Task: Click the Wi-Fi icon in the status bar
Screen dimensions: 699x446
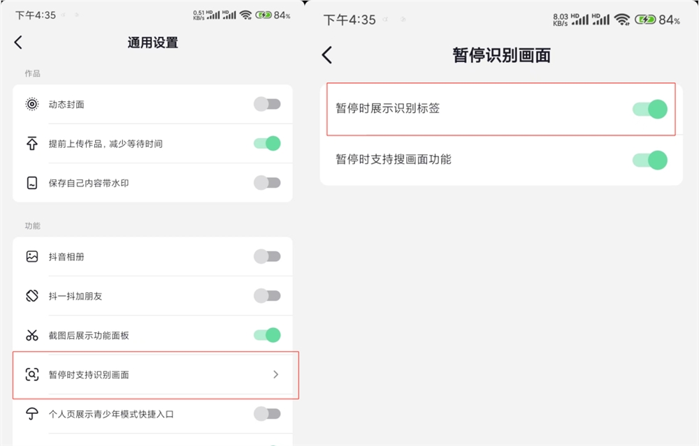Action: point(246,15)
